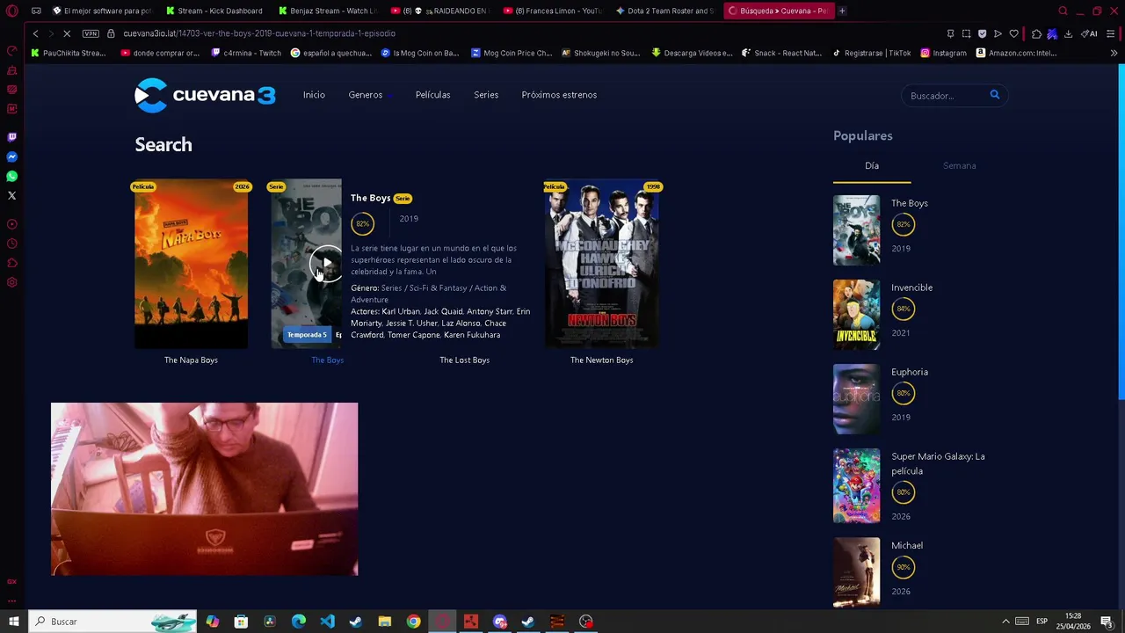The width and height of the screenshot is (1125, 633).
Task: Open the sidebar history clock icon
Action: pos(12,244)
